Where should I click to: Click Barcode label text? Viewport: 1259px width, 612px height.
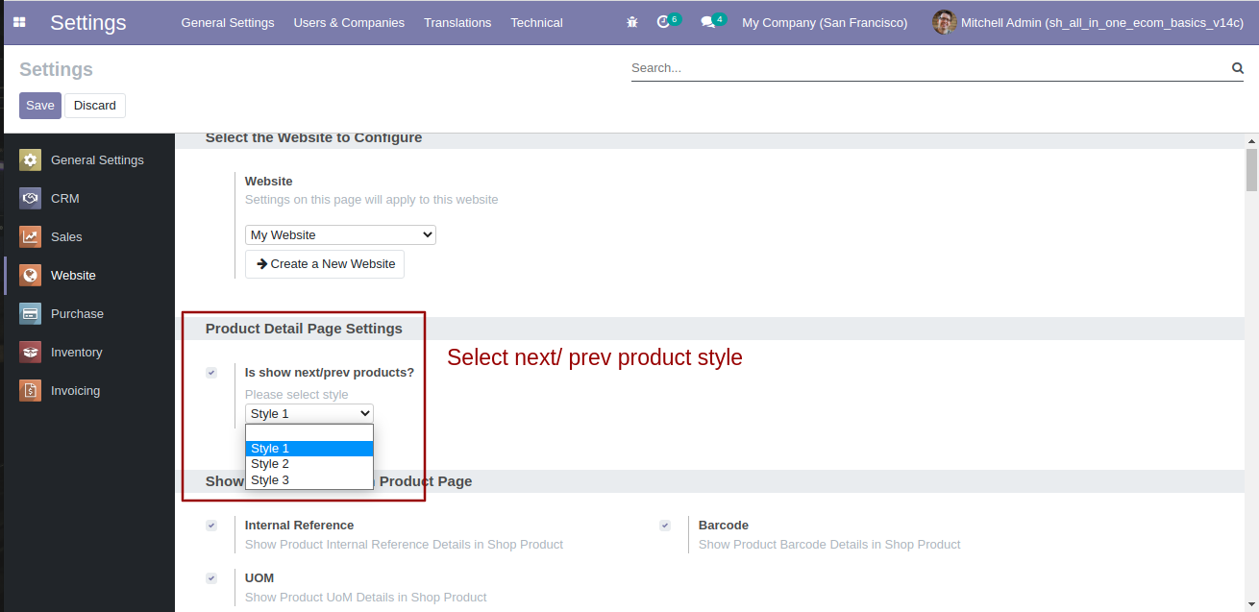click(x=724, y=526)
